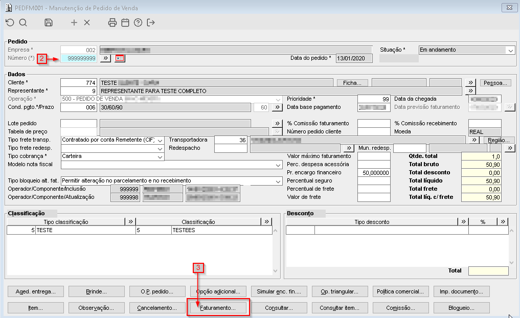Open Tipo frete transp. dropdown

pyautogui.click(x=160, y=140)
